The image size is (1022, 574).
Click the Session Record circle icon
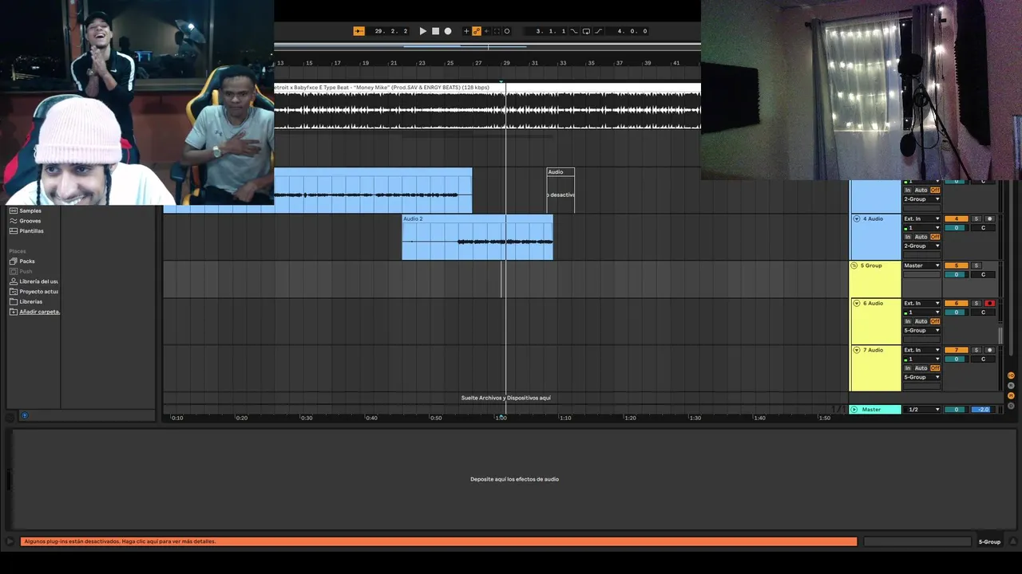coord(507,31)
